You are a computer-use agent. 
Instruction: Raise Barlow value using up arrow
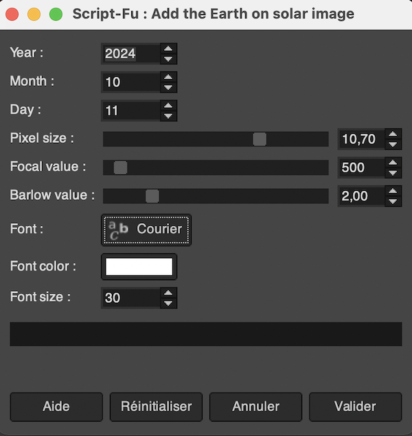392,191
